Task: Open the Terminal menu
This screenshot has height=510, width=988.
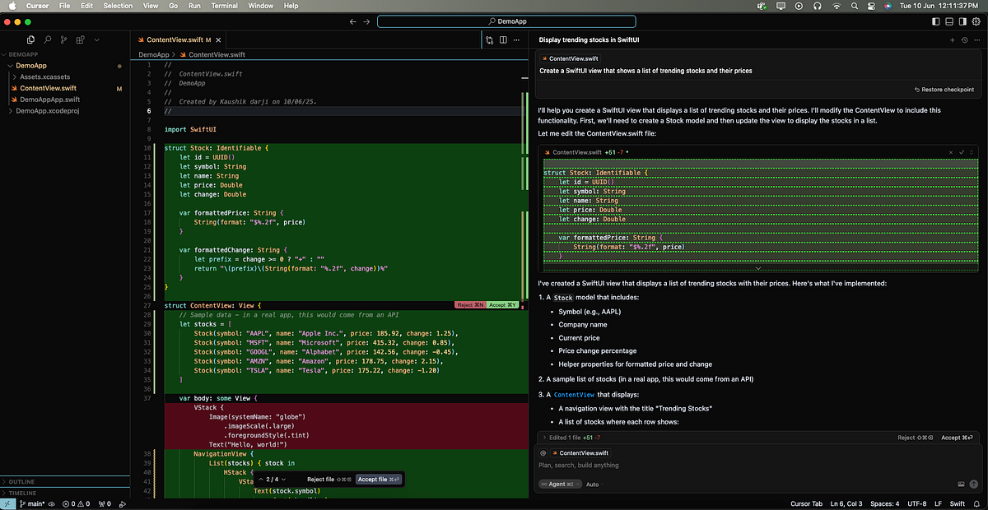Action: coord(224,6)
